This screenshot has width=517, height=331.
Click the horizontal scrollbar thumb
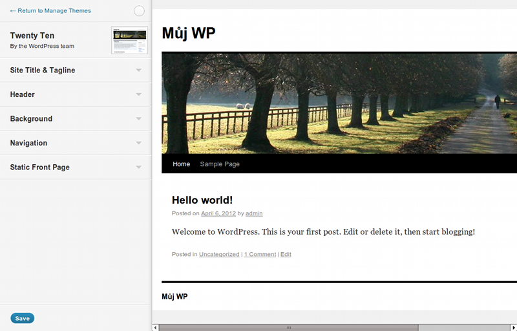[288, 328]
